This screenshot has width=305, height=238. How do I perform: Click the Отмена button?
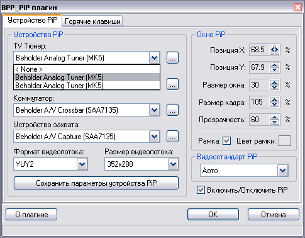click(x=274, y=215)
